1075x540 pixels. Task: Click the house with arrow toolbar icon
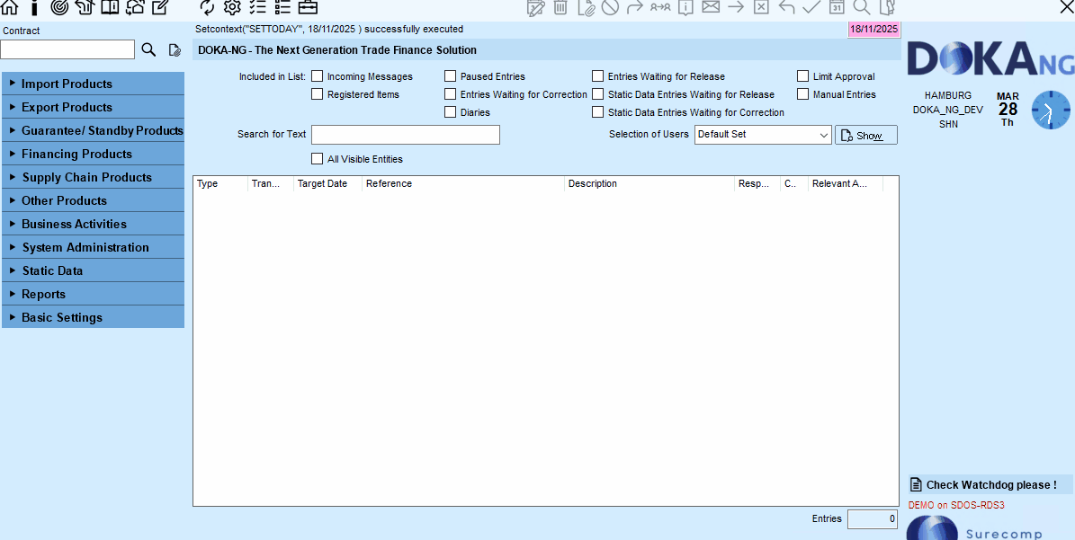coord(84,7)
